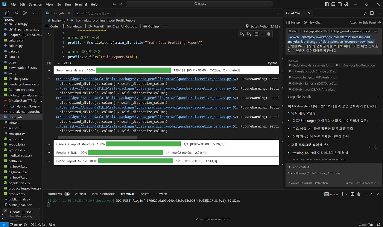Open the Run menu
The image size is (383, 227).
tap(68, 4)
